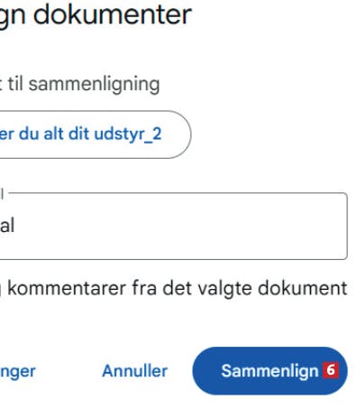
Task: Follow the partially visible 'nger' help link
Action: pyautogui.click(x=17, y=372)
